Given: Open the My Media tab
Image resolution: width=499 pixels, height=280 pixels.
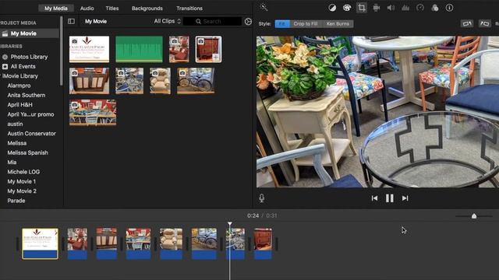Looking at the screenshot, I should [56, 9].
